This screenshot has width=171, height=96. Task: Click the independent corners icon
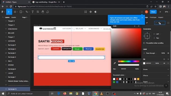point(168,23)
